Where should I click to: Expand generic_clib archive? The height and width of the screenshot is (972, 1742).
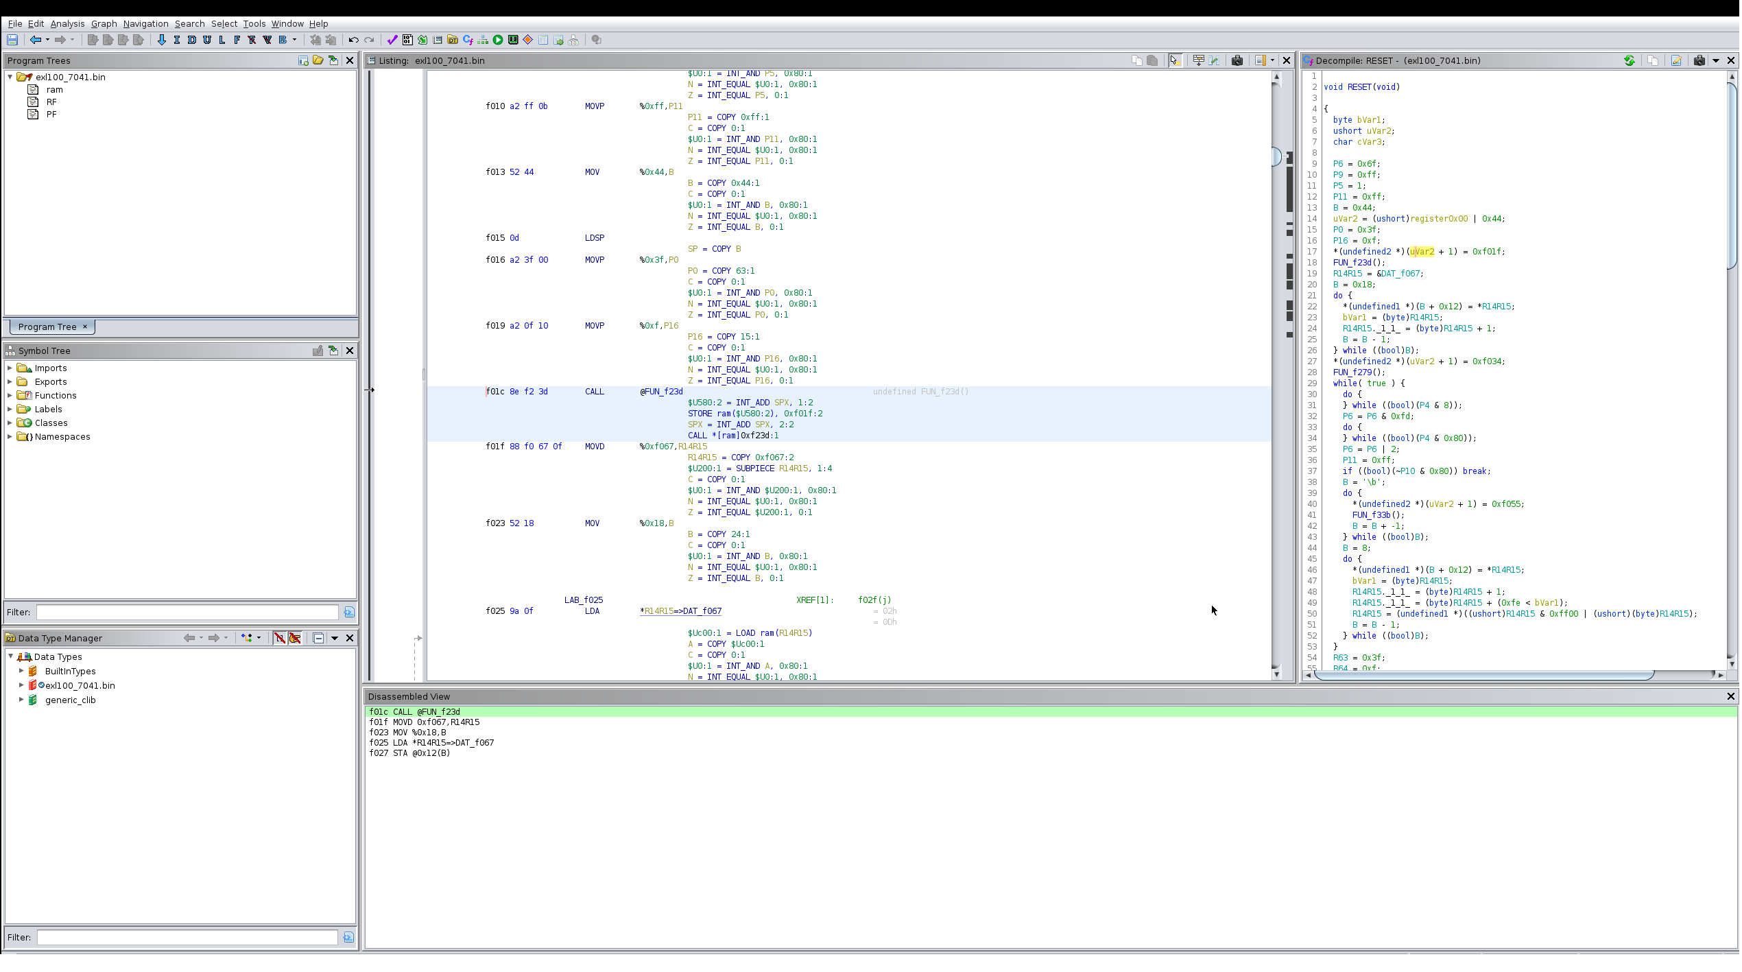pyautogui.click(x=21, y=700)
